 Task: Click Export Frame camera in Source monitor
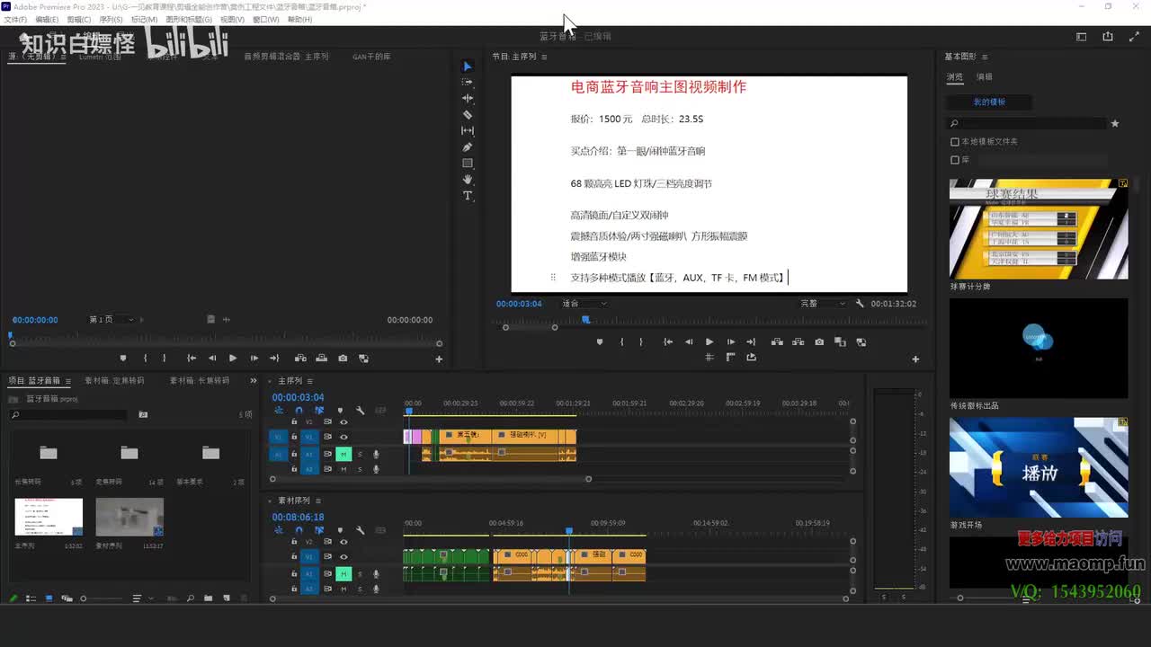[343, 358]
